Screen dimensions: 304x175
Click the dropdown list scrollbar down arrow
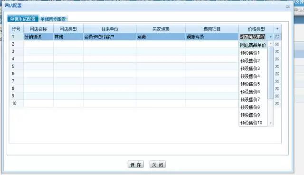[x=271, y=123]
